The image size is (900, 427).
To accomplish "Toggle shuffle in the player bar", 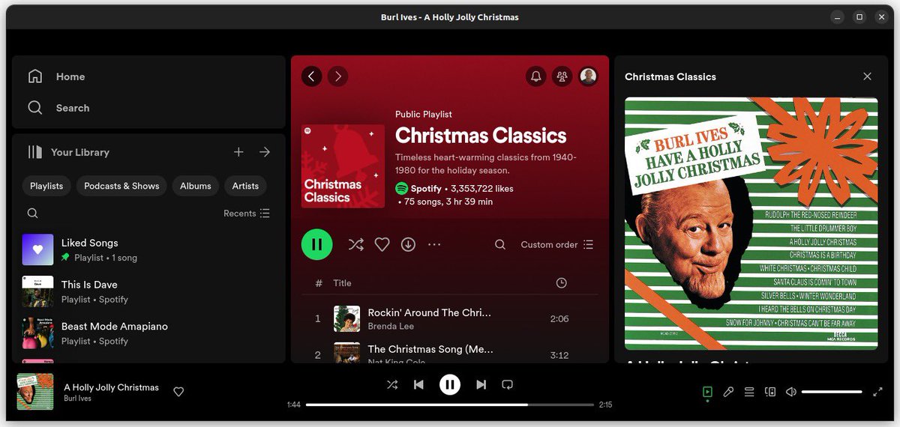I will click(x=392, y=384).
